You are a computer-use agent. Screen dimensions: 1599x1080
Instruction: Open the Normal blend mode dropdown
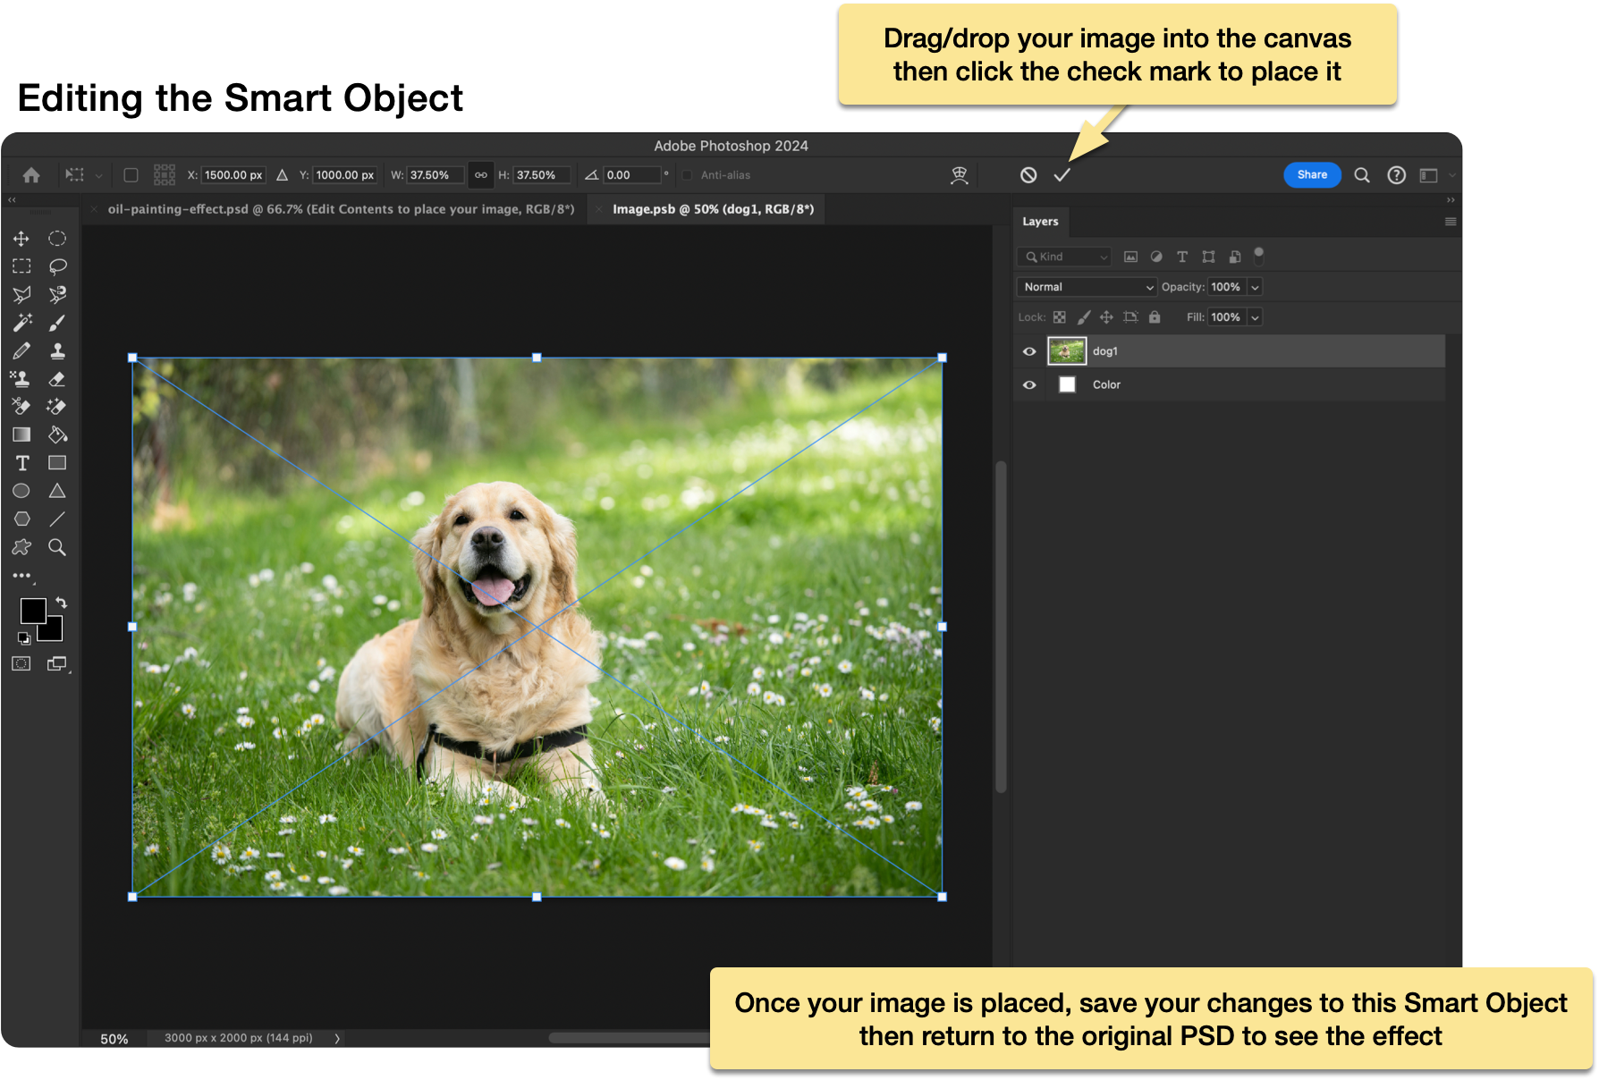pos(1087,287)
